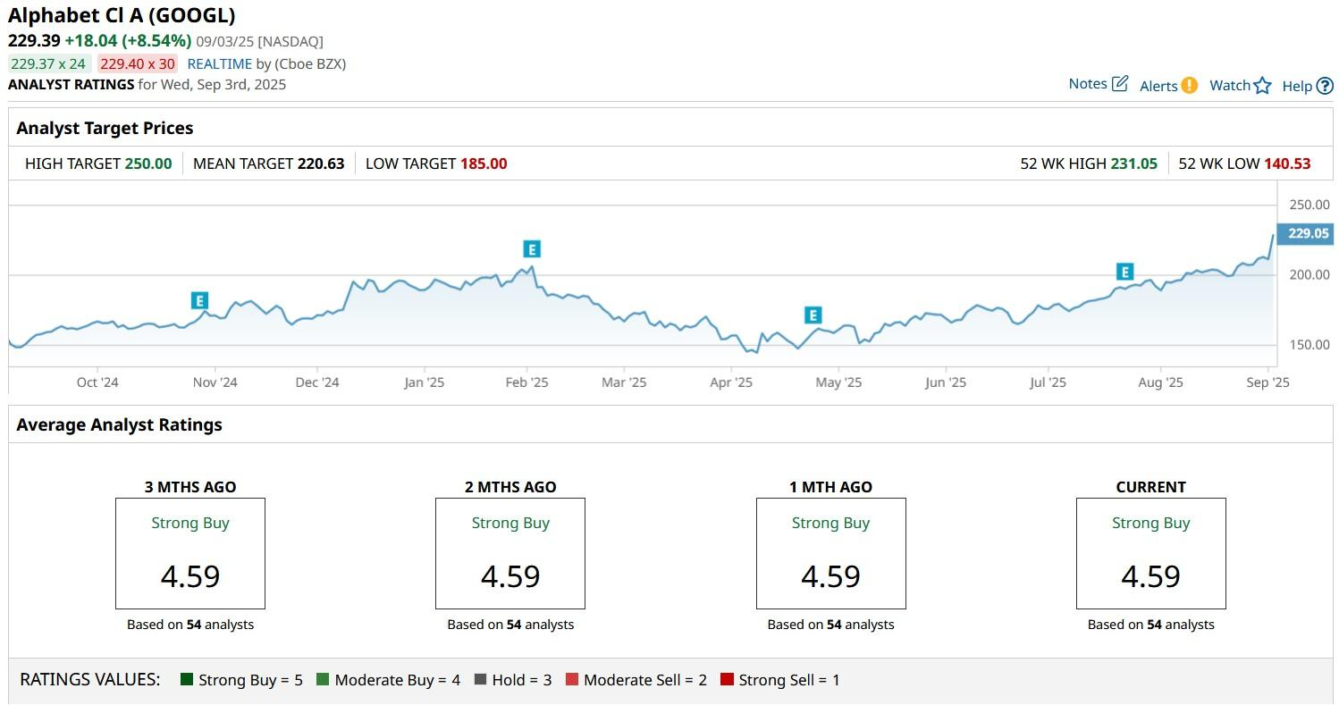Click the green bid quote 229.37 x 24

pyautogui.click(x=48, y=64)
